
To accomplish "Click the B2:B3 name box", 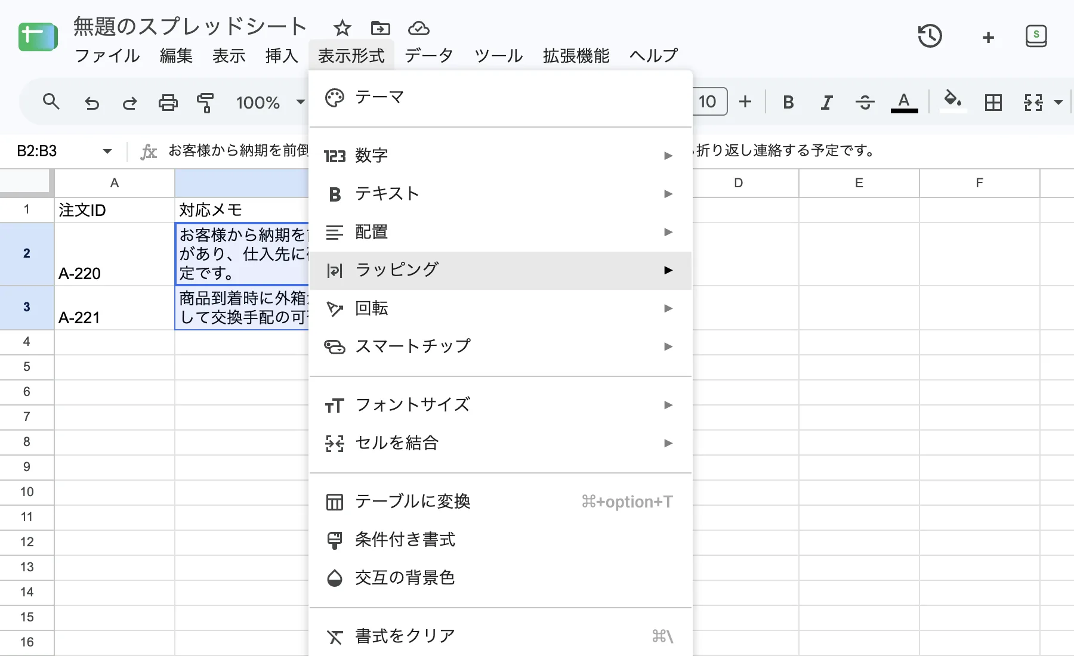I will [37, 151].
